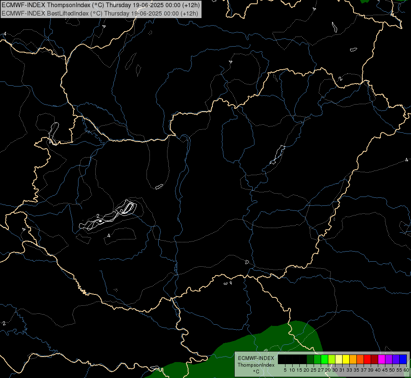Click the legend scale value '10'

292,370
